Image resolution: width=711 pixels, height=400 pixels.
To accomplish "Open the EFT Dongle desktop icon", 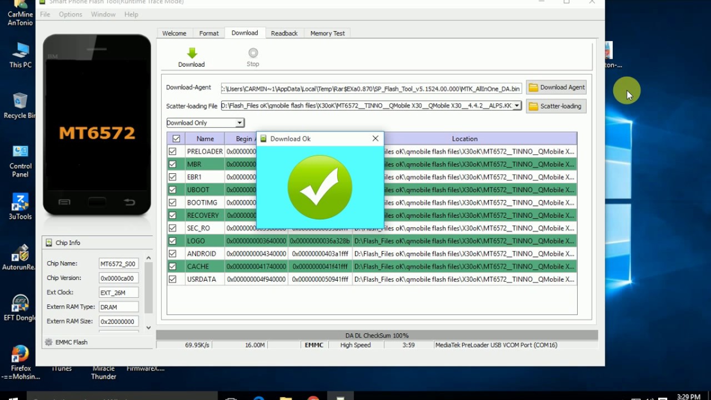I will coord(19,308).
